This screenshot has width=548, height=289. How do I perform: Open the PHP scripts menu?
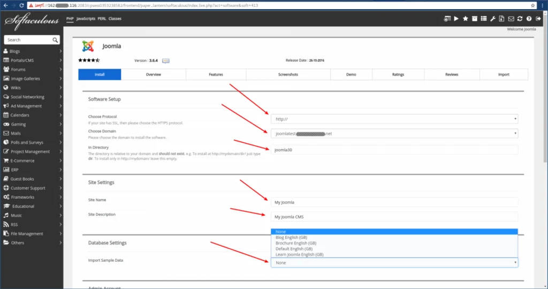pos(70,19)
